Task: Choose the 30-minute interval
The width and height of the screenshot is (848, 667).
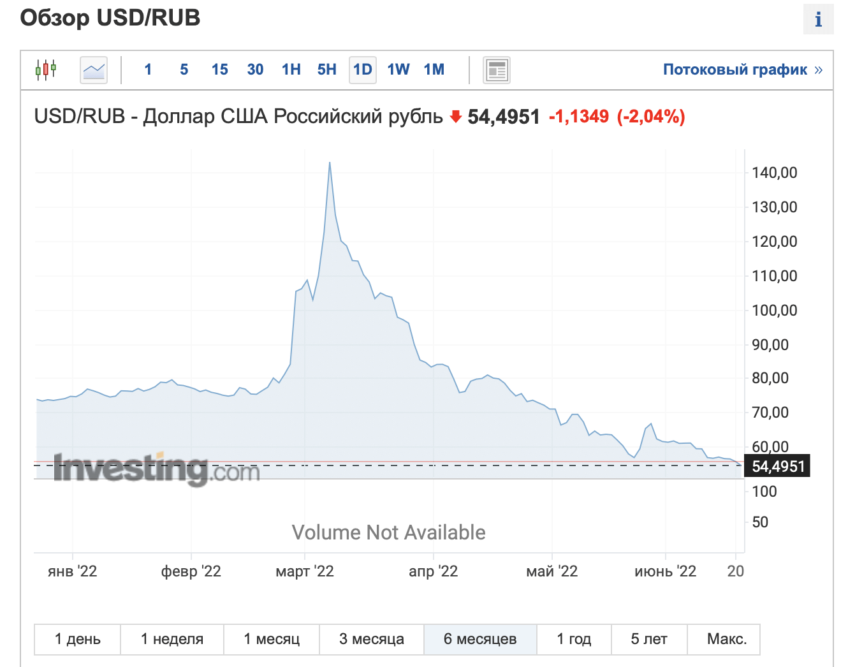Action: (256, 70)
